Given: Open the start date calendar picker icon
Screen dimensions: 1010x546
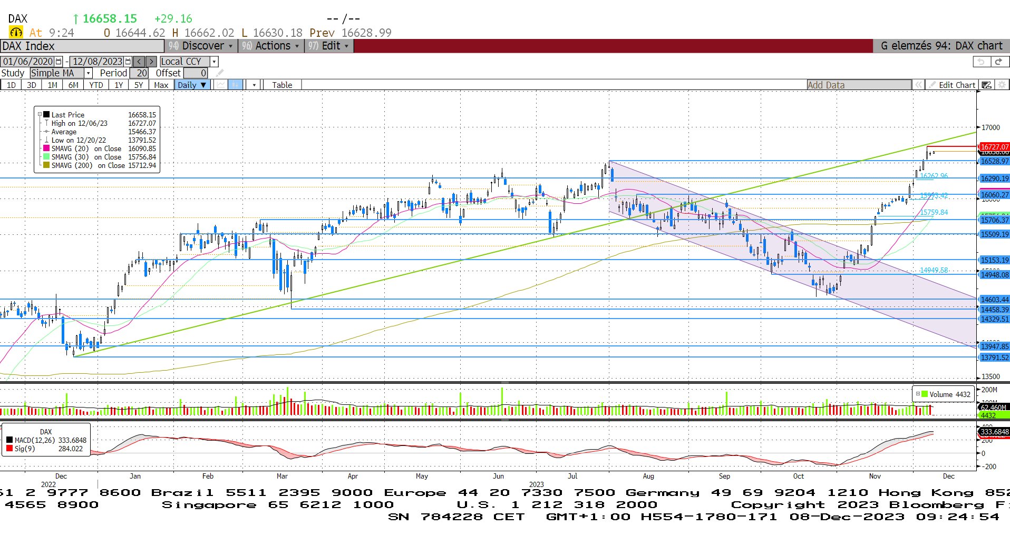Looking at the screenshot, I should tap(59, 62).
